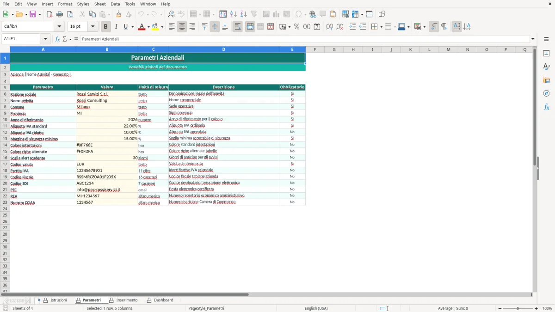Open the Borders dropdown arrow

(x=381, y=27)
